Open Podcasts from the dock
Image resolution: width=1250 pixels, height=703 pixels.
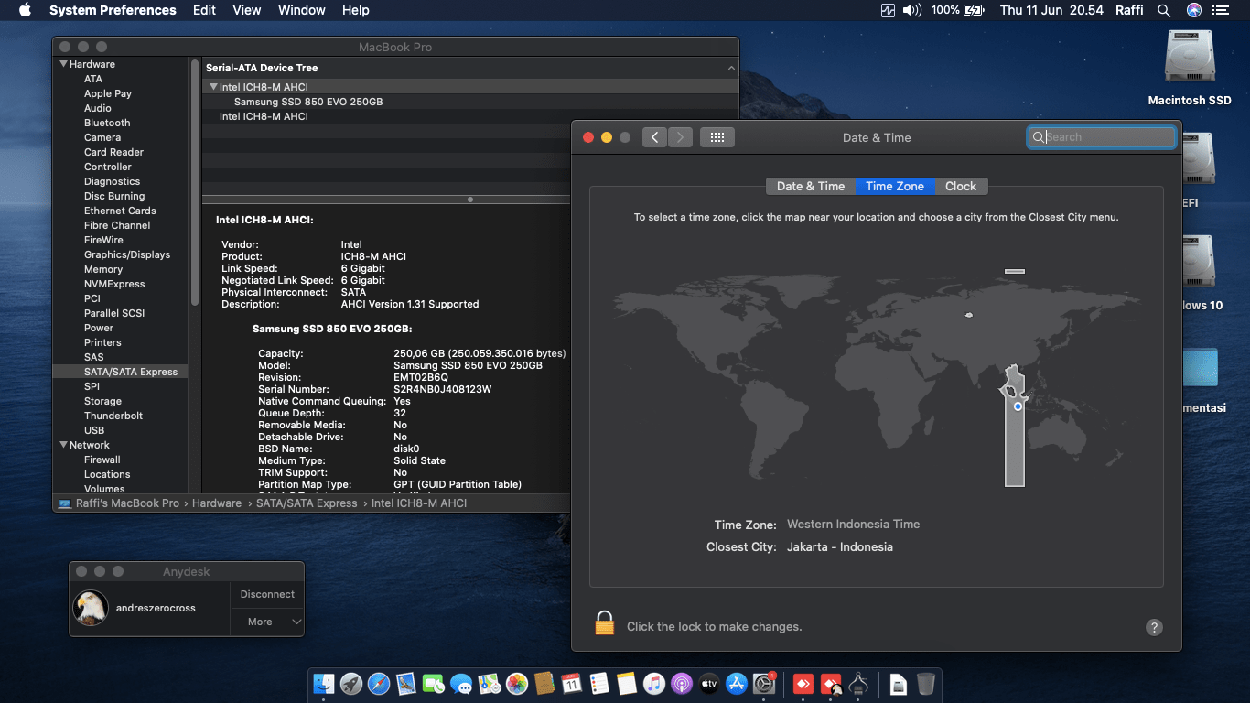coord(681,683)
